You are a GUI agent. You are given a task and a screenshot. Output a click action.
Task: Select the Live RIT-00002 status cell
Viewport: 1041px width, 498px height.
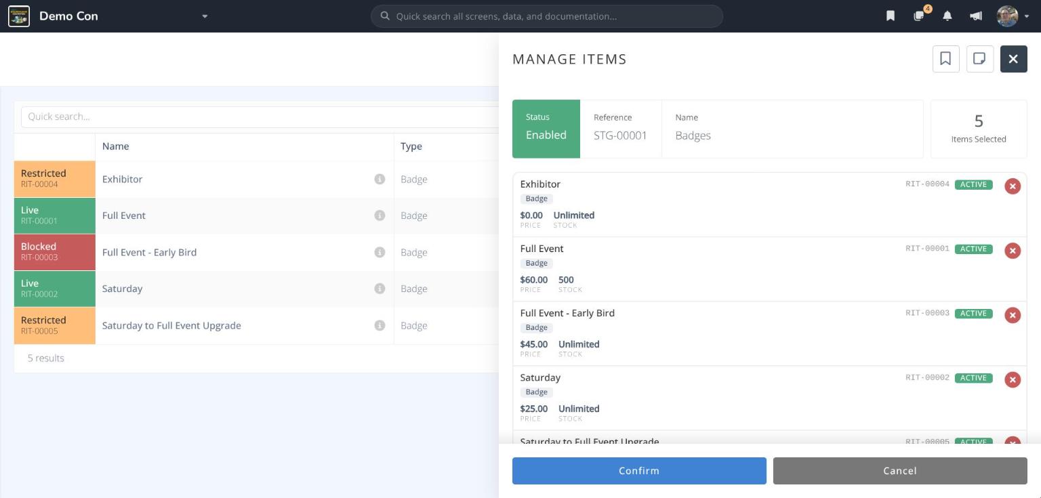[55, 289]
